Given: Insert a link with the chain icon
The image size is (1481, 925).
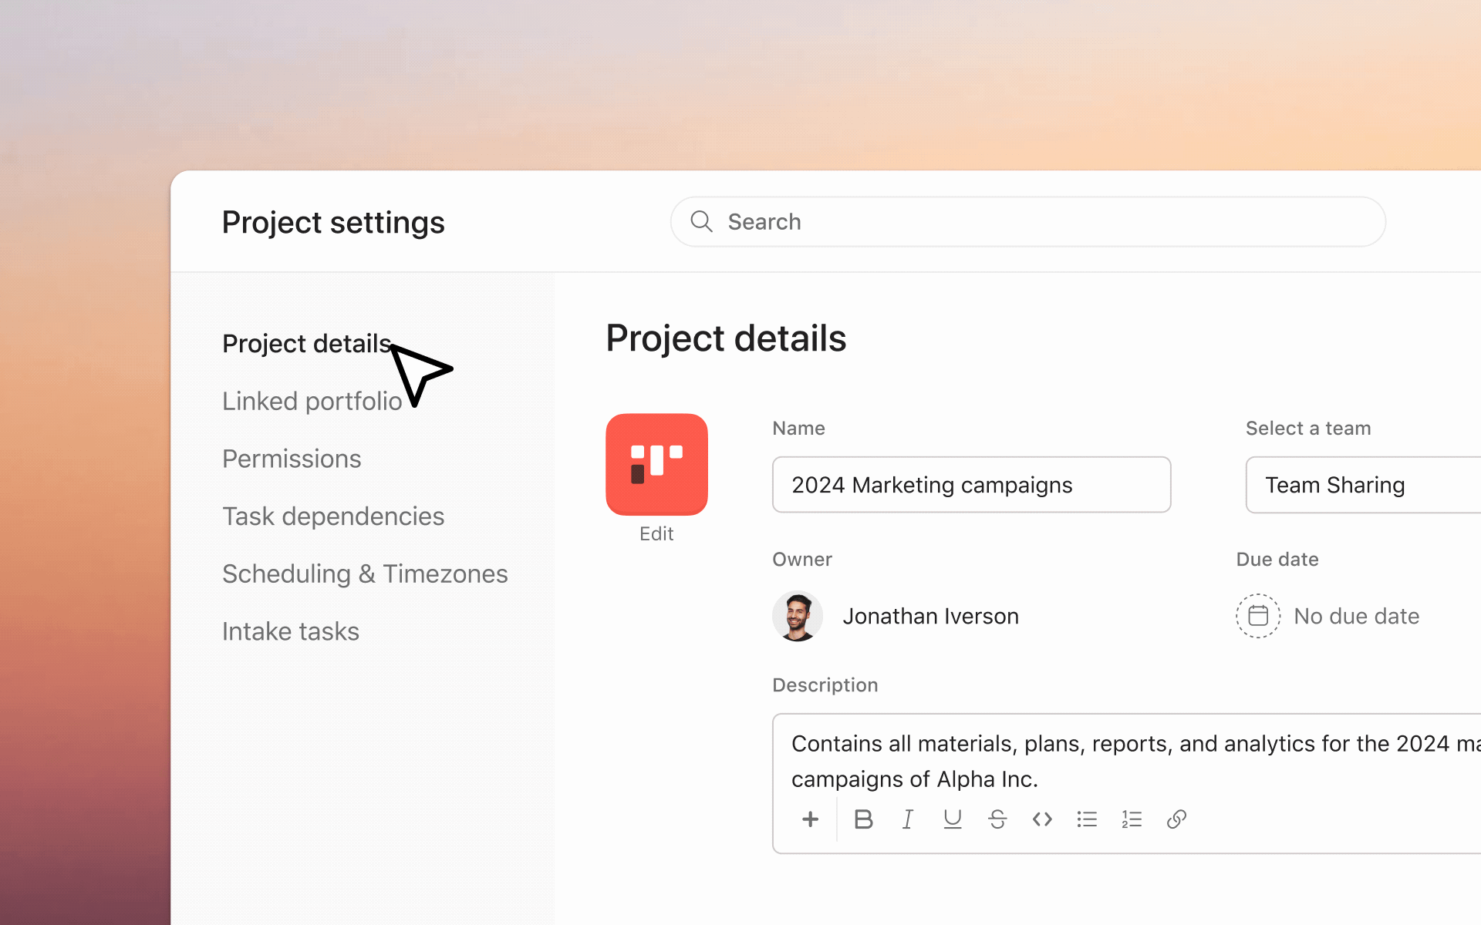Looking at the screenshot, I should (x=1176, y=819).
